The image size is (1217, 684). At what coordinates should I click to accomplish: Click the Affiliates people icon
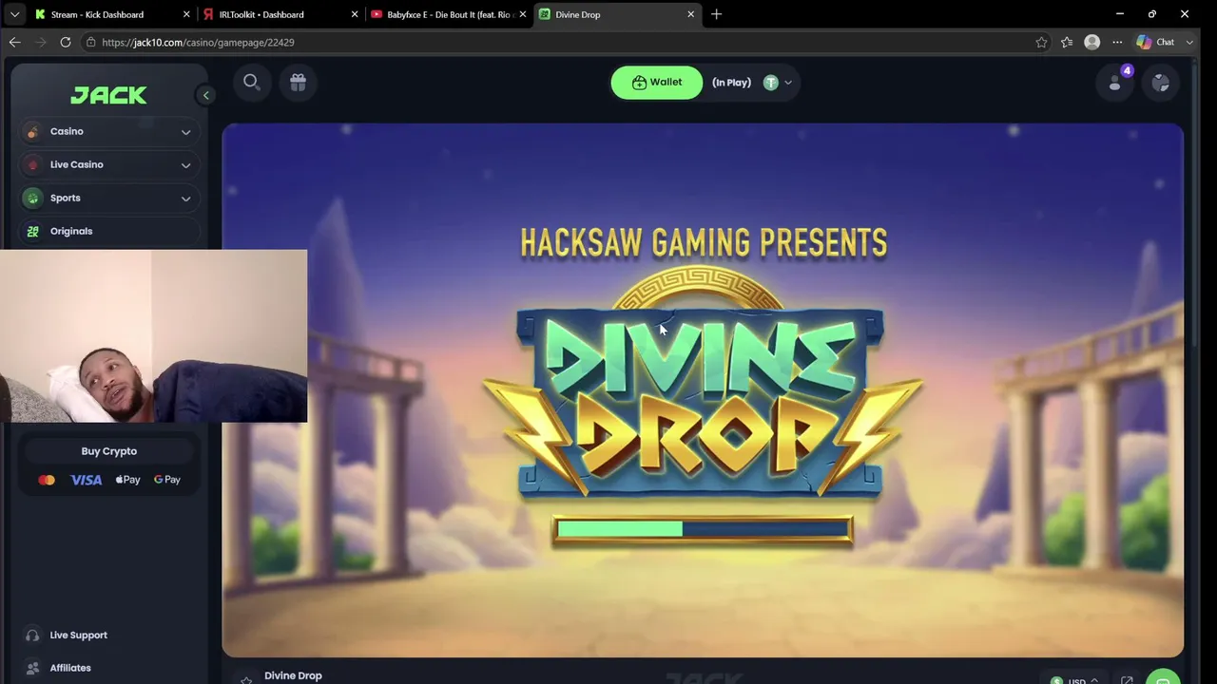pyautogui.click(x=32, y=668)
